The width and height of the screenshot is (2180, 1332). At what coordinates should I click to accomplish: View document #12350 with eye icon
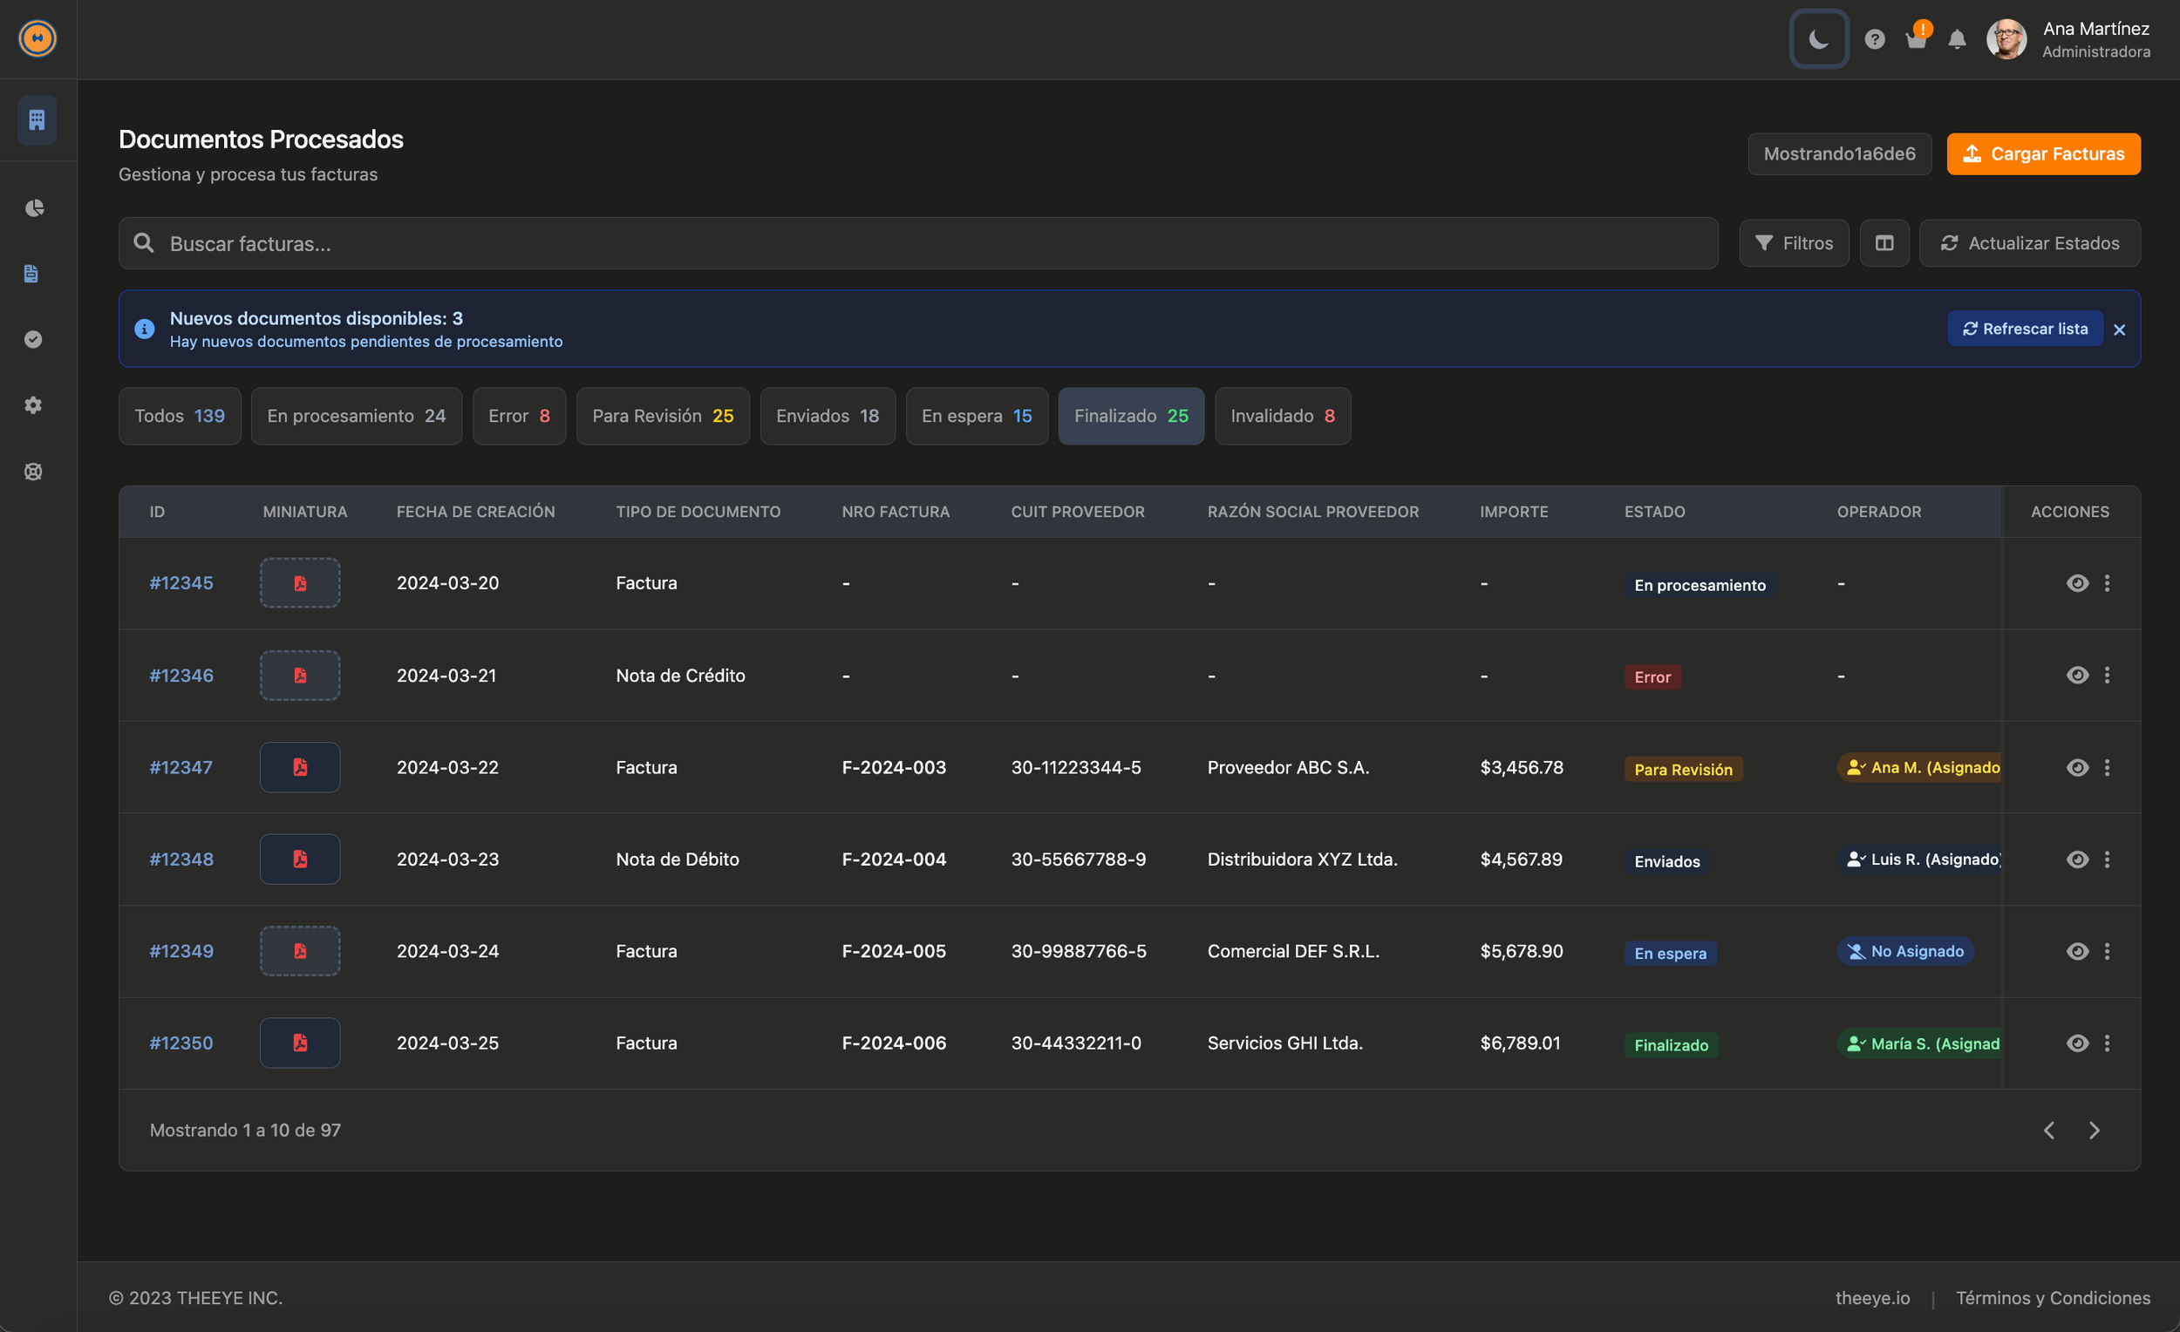coord(2076,1043)
